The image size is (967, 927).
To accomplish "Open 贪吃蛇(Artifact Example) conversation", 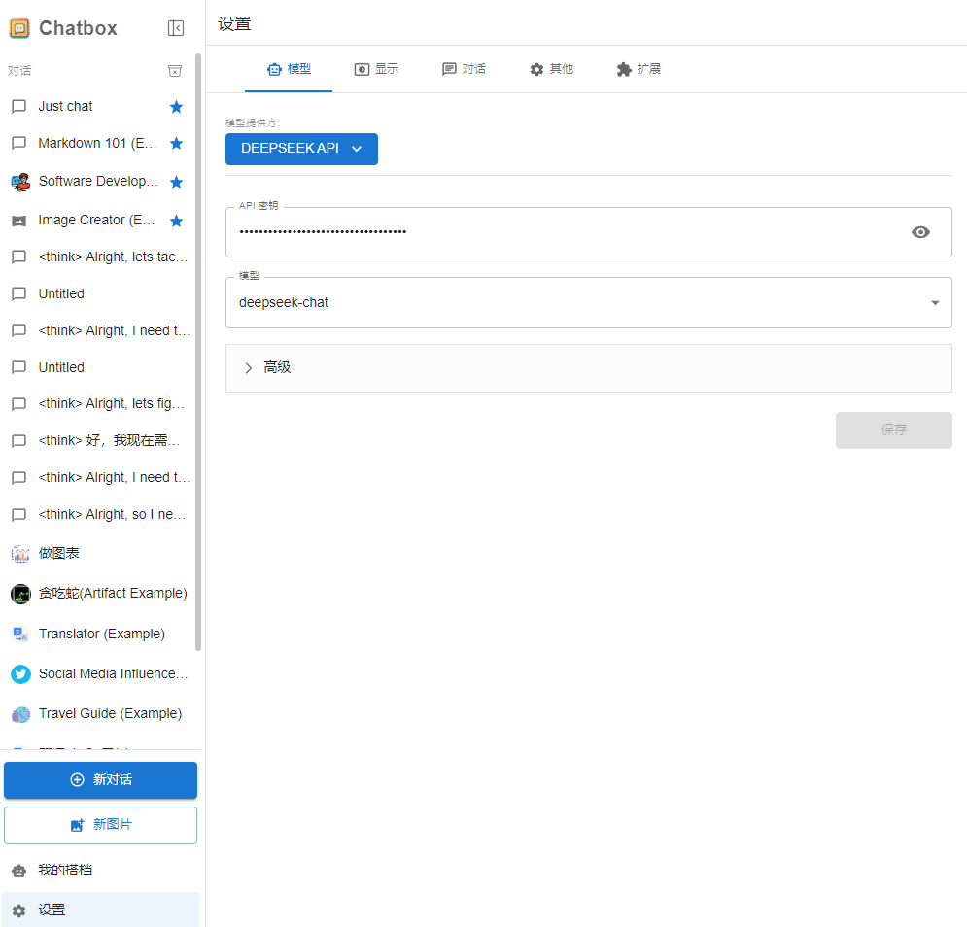I will tap(99, 594).
